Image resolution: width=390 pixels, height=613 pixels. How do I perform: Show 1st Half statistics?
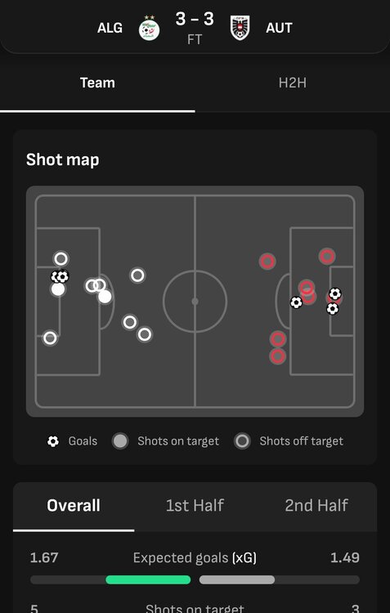tap(195, 505)
